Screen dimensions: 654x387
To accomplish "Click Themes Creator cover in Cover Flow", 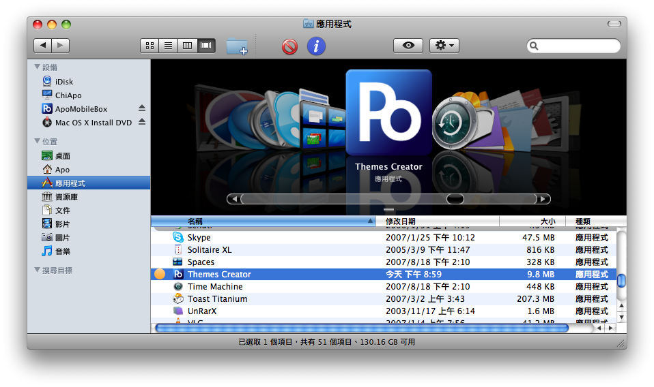I will pos(388,112).
